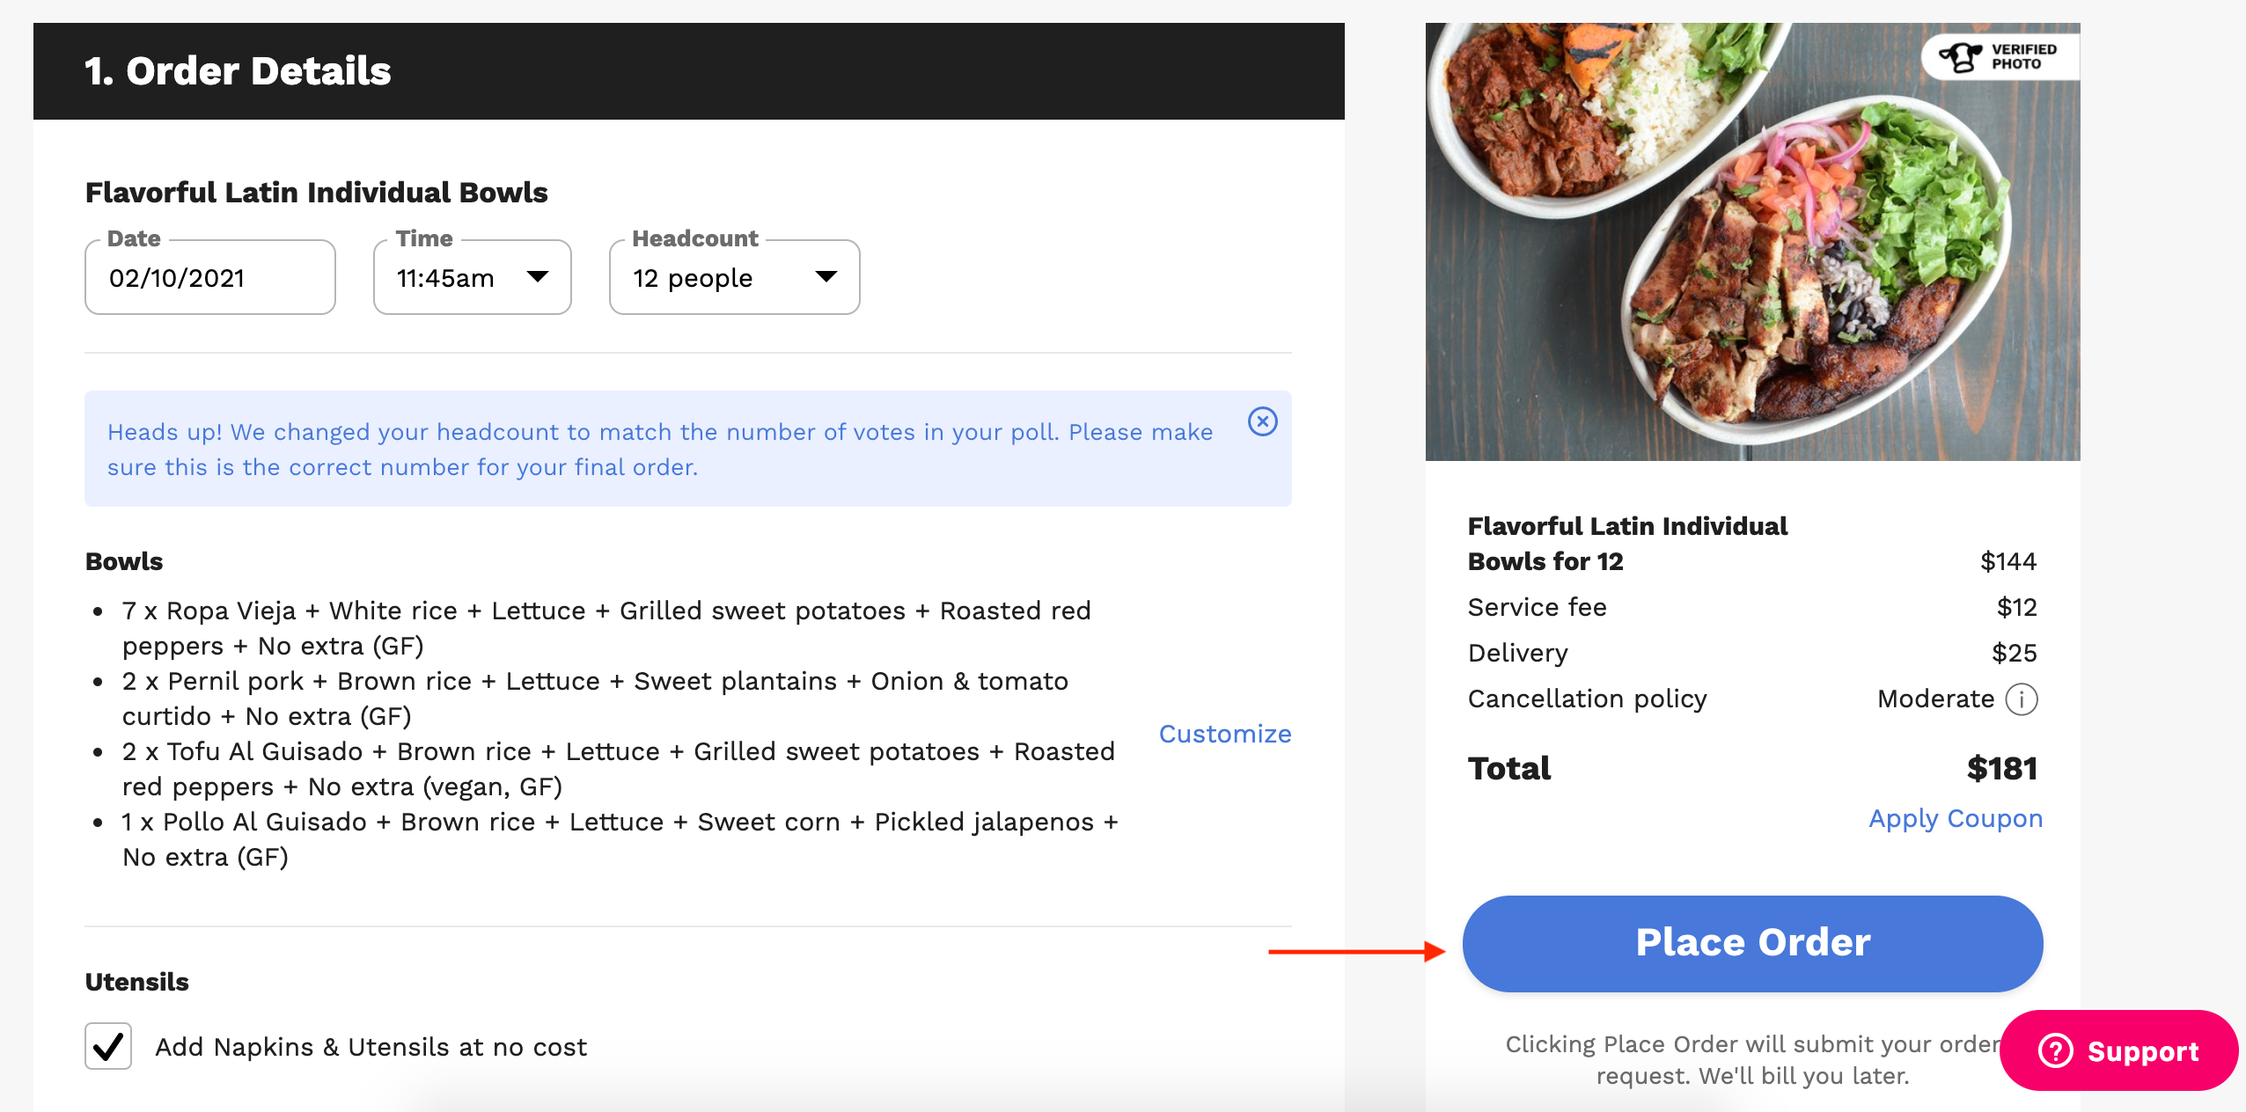Expand the Headcount dropdown arrow
Screen dimensions: 2246x1112
[826, 277]
